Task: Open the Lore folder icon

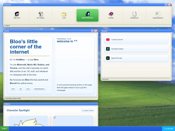Action: pyautogui.click(x=64, y=15)
